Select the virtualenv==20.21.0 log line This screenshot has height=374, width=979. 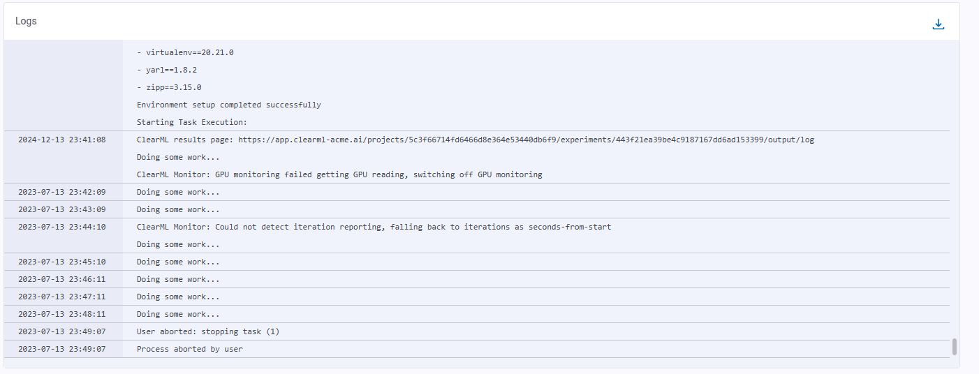pyautogui.click(x=185, y=52)
